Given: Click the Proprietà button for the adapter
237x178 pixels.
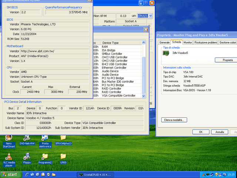Looking at the screenshot, I should coord(226,60).
